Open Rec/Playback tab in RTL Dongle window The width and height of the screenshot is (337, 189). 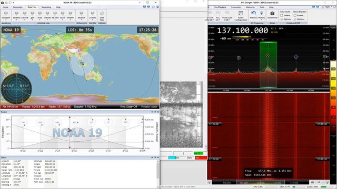click(x=220, y=7)
